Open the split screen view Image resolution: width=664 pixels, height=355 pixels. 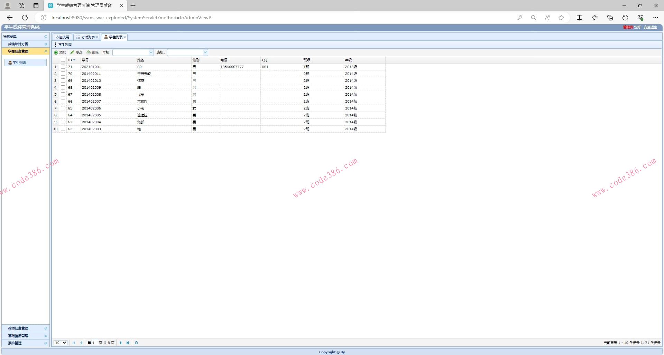(580, 18)
